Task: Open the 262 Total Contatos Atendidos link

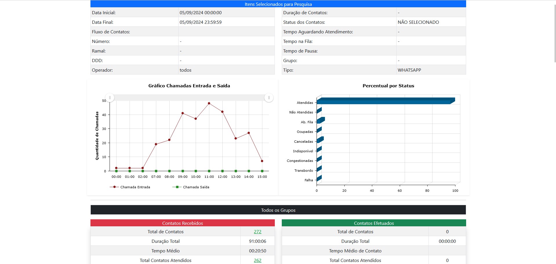Action: (x=257, y=260)
